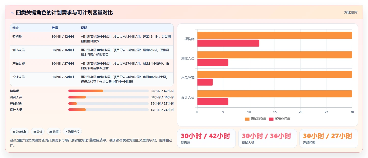Click the red bar for 设计人员 in chart
368x158 pixels.
tap(213, 102)
